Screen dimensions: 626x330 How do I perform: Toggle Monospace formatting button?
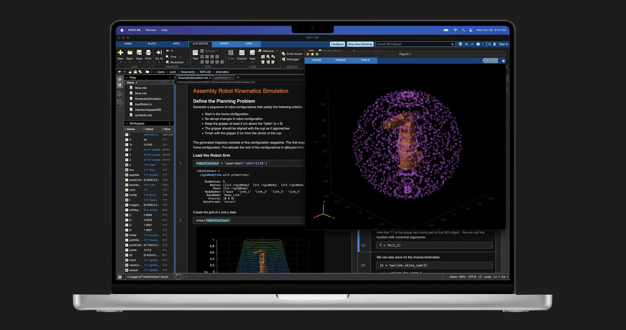[217, 57]
